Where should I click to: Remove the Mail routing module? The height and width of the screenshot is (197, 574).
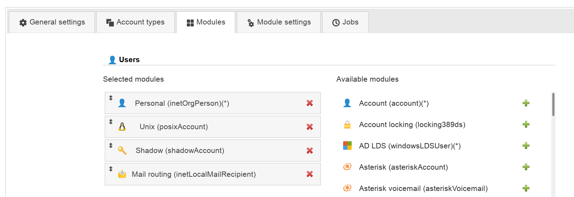click(x=310, y=174)
